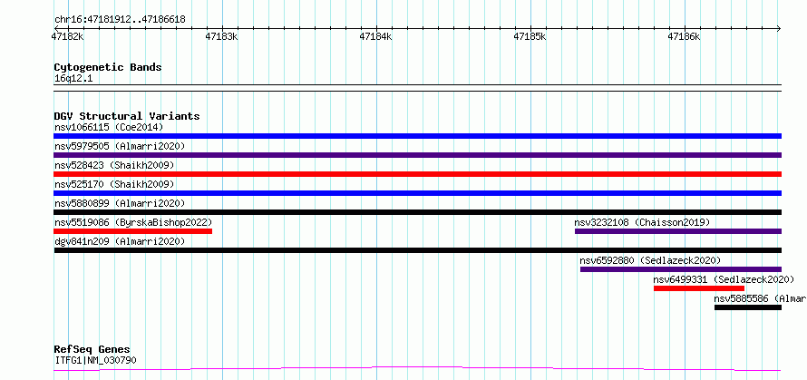Click the 47182k ruler tick label

pos(68,36)
